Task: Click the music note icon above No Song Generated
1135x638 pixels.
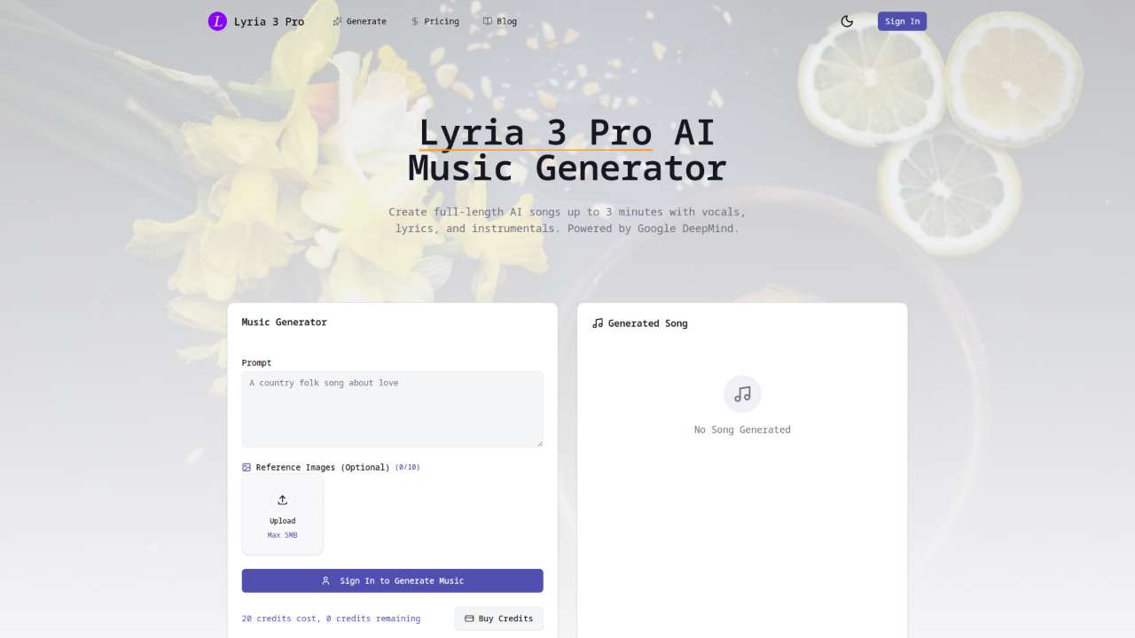Action: [742, 394]
